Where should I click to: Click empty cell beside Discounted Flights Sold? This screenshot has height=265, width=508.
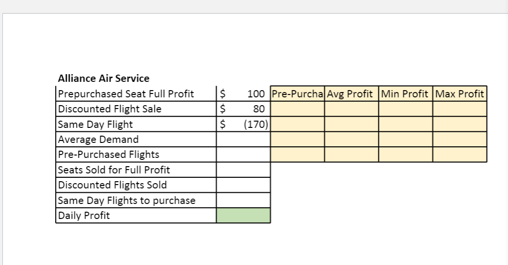click(243, 185)
